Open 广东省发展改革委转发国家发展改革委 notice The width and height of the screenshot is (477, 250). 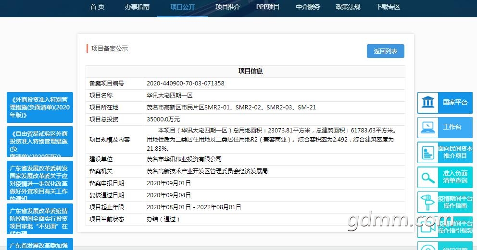(x=40, y=180)
